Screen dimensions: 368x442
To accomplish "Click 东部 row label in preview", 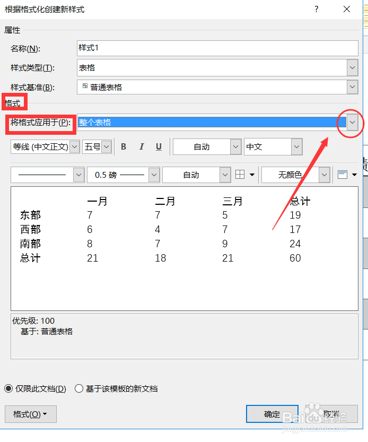I will [30, 215].
